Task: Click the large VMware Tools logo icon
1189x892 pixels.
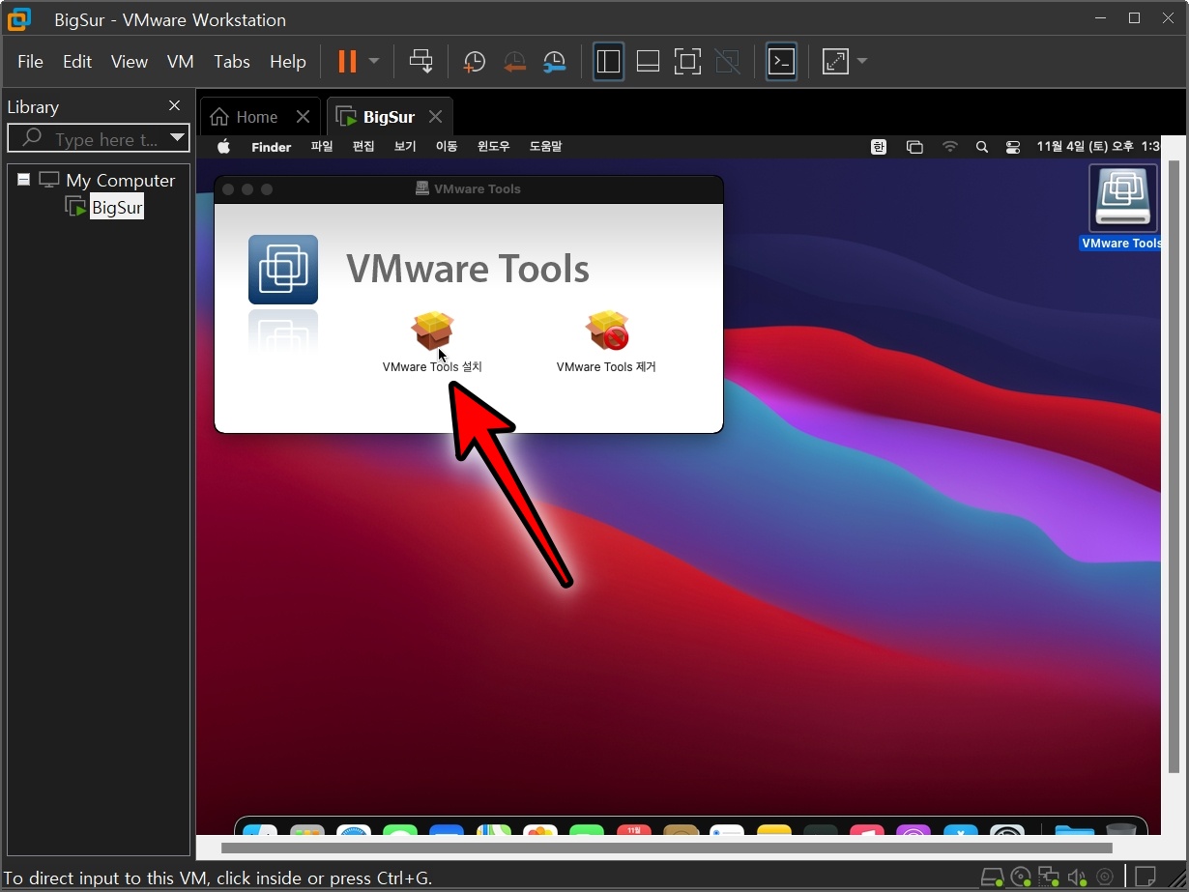Action: (x=283, y=270)
